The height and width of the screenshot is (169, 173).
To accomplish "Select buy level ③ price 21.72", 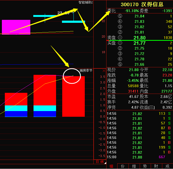I will [x=139, y=54].
